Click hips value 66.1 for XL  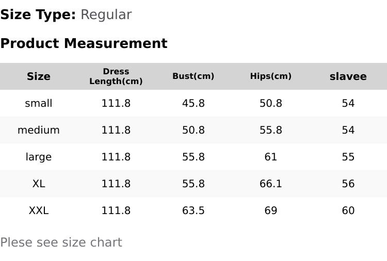pyautogui.click(x=271, y=184)
